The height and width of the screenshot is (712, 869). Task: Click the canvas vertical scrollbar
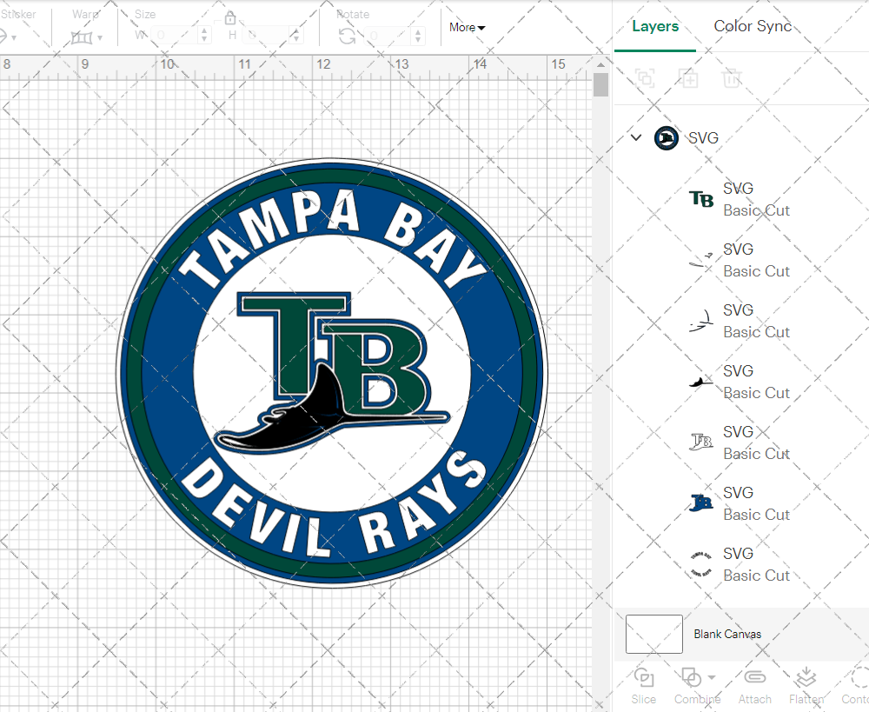600,85
